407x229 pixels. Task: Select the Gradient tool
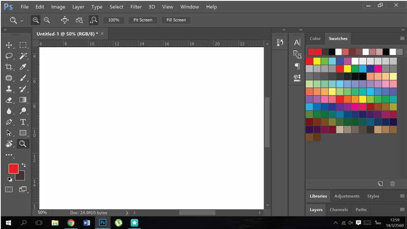[x=23, y=100]
